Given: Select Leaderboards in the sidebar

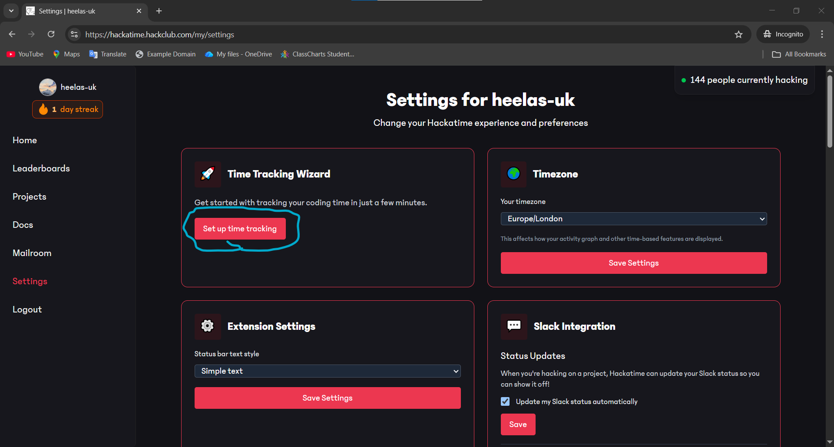Looking at the screenshot, I should [41, 168].
